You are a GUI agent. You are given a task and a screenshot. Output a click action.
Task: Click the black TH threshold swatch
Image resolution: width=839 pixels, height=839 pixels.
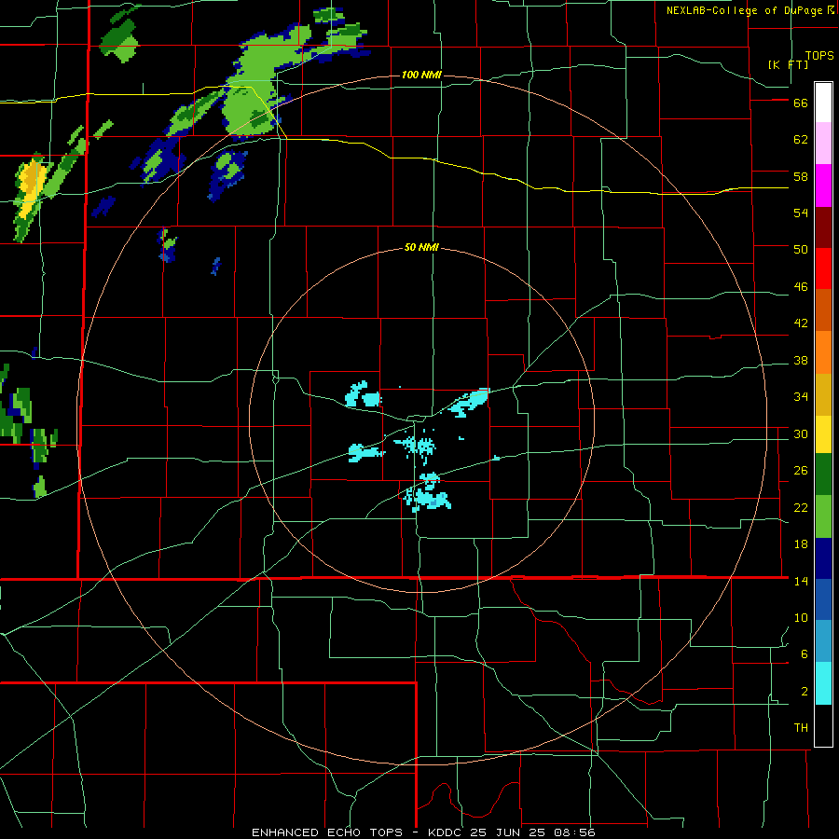pyautogui.click(x=823, y=725)
